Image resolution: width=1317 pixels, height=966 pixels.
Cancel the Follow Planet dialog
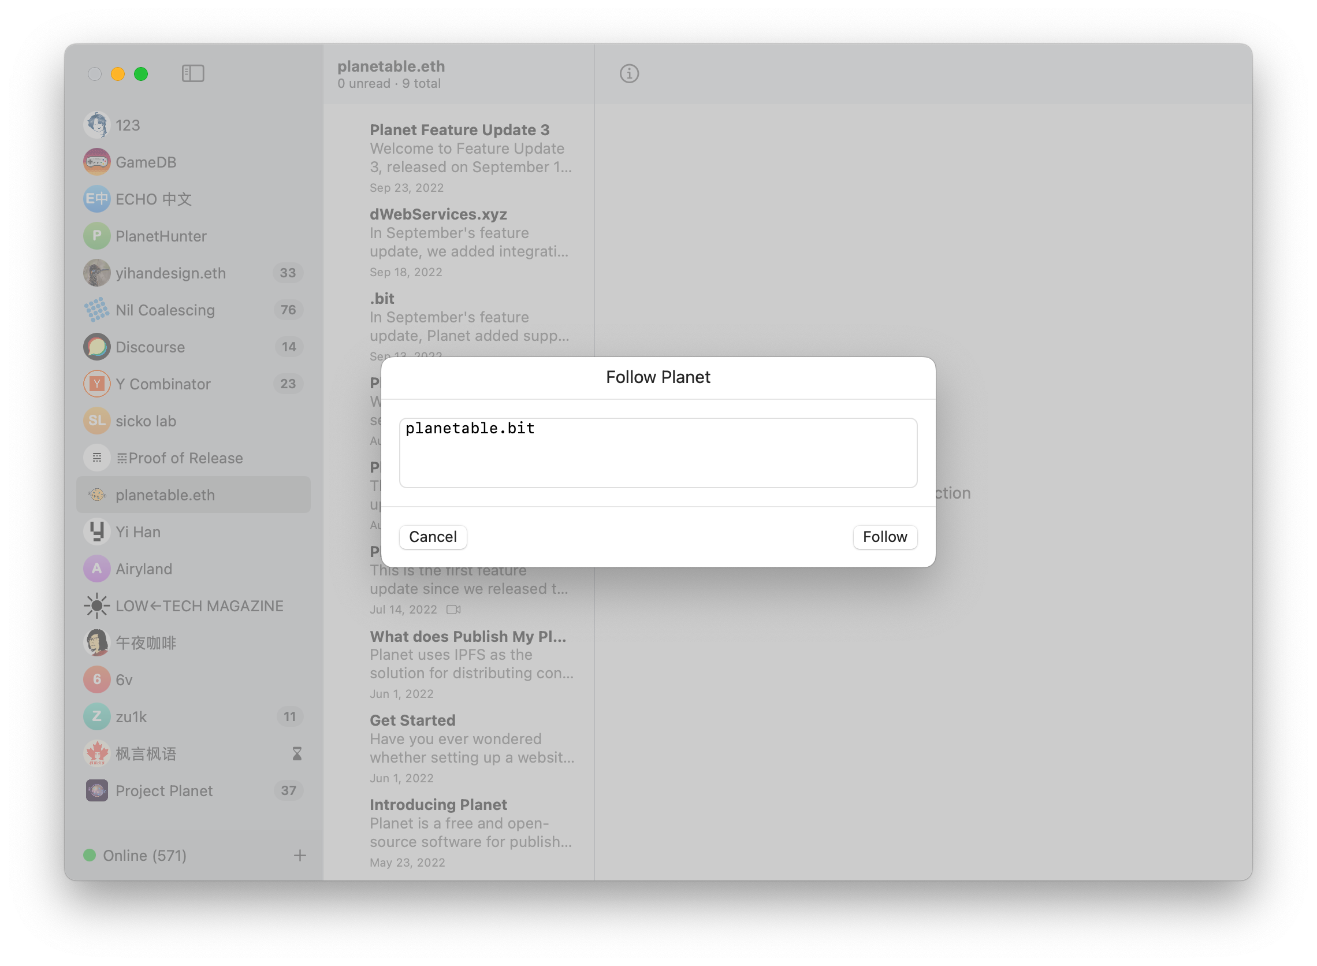[433, 537]
